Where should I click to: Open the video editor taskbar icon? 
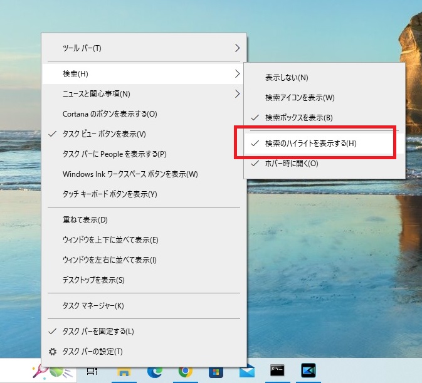click(x=308, y=370)
